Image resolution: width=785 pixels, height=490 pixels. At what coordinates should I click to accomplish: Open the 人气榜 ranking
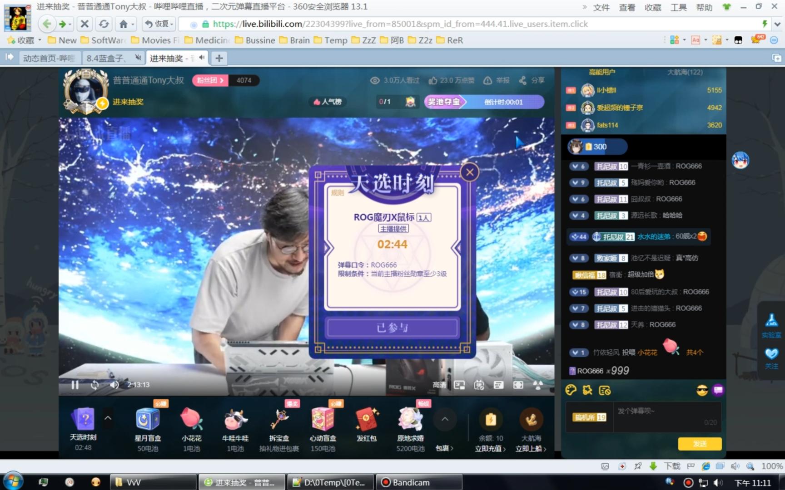pos(328,102)
